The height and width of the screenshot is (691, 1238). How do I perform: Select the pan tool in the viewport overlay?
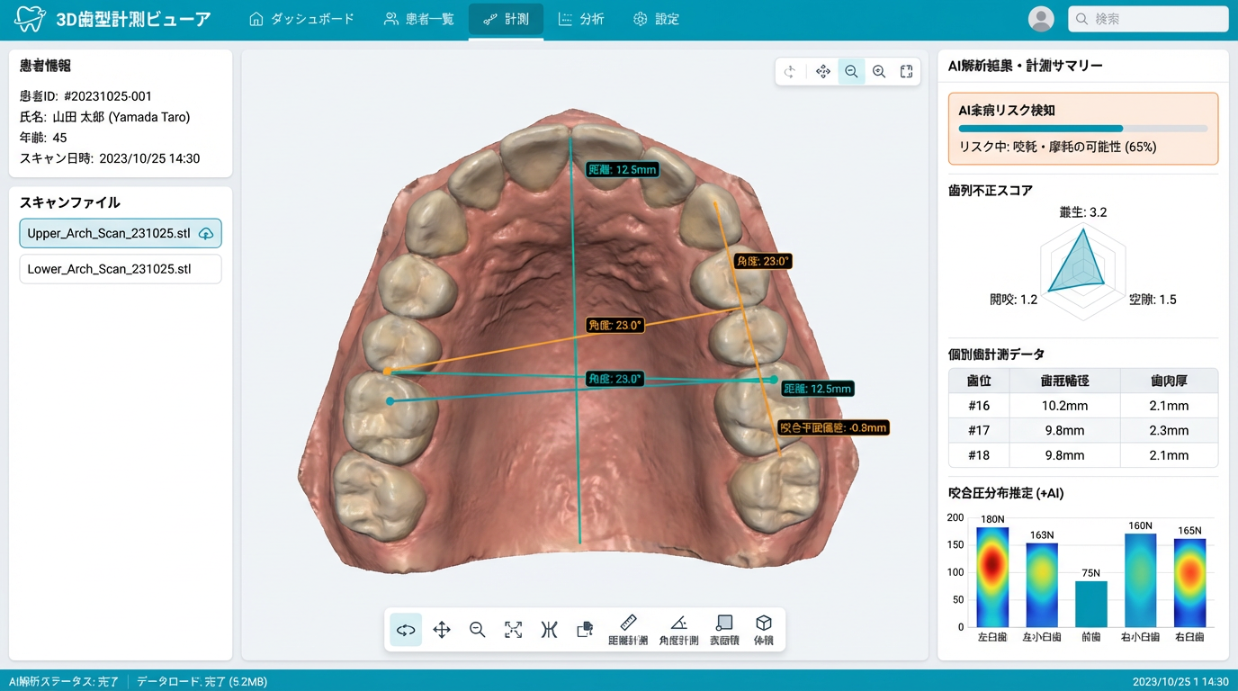coord(822,71)
